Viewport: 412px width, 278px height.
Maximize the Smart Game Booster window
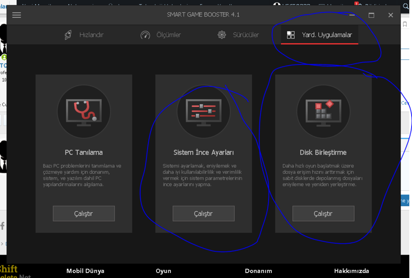[x=371, y=15]
